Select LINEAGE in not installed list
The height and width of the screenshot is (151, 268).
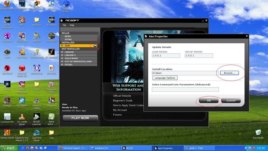click(79, 52)
